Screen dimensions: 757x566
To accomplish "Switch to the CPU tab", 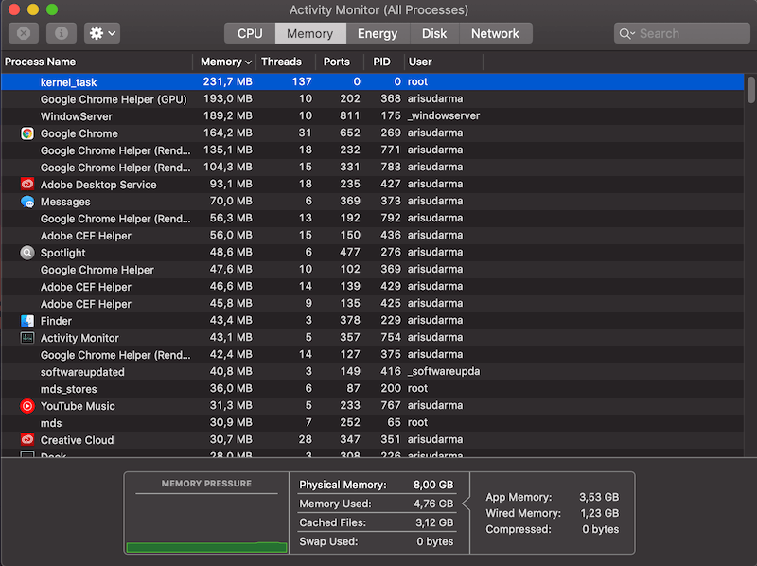I will click(x=250, y=33).
